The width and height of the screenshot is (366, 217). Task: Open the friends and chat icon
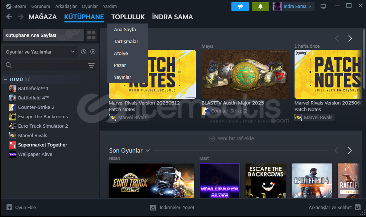(358, 207)
